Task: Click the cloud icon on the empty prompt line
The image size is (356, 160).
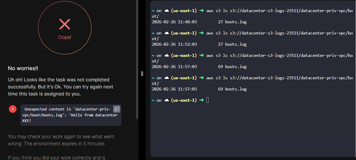Action: pos(166,100)
